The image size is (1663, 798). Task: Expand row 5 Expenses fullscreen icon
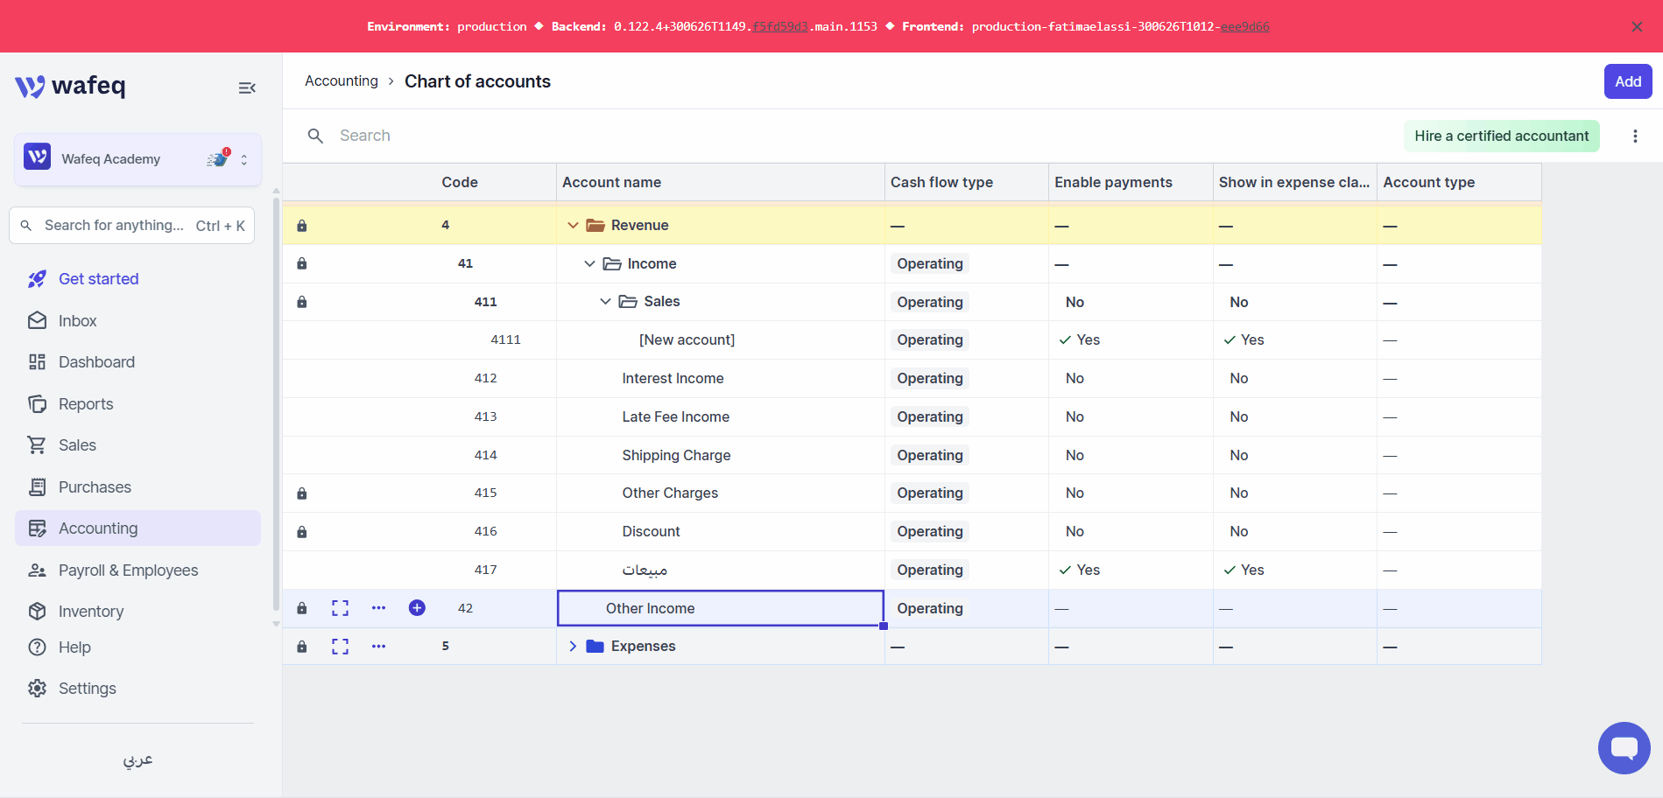coord(340,647)
